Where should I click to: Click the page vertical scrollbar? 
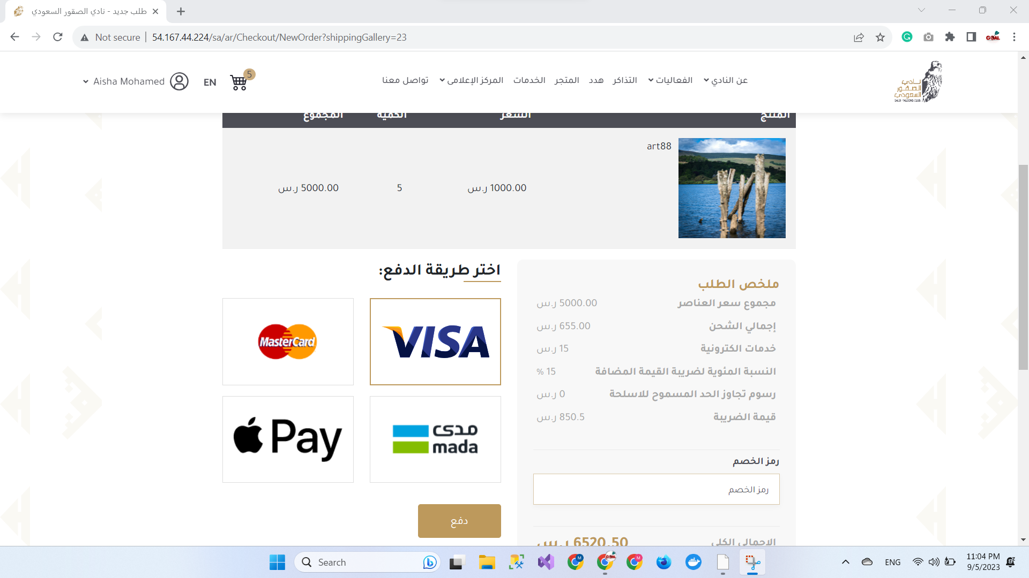point(1023,267)
